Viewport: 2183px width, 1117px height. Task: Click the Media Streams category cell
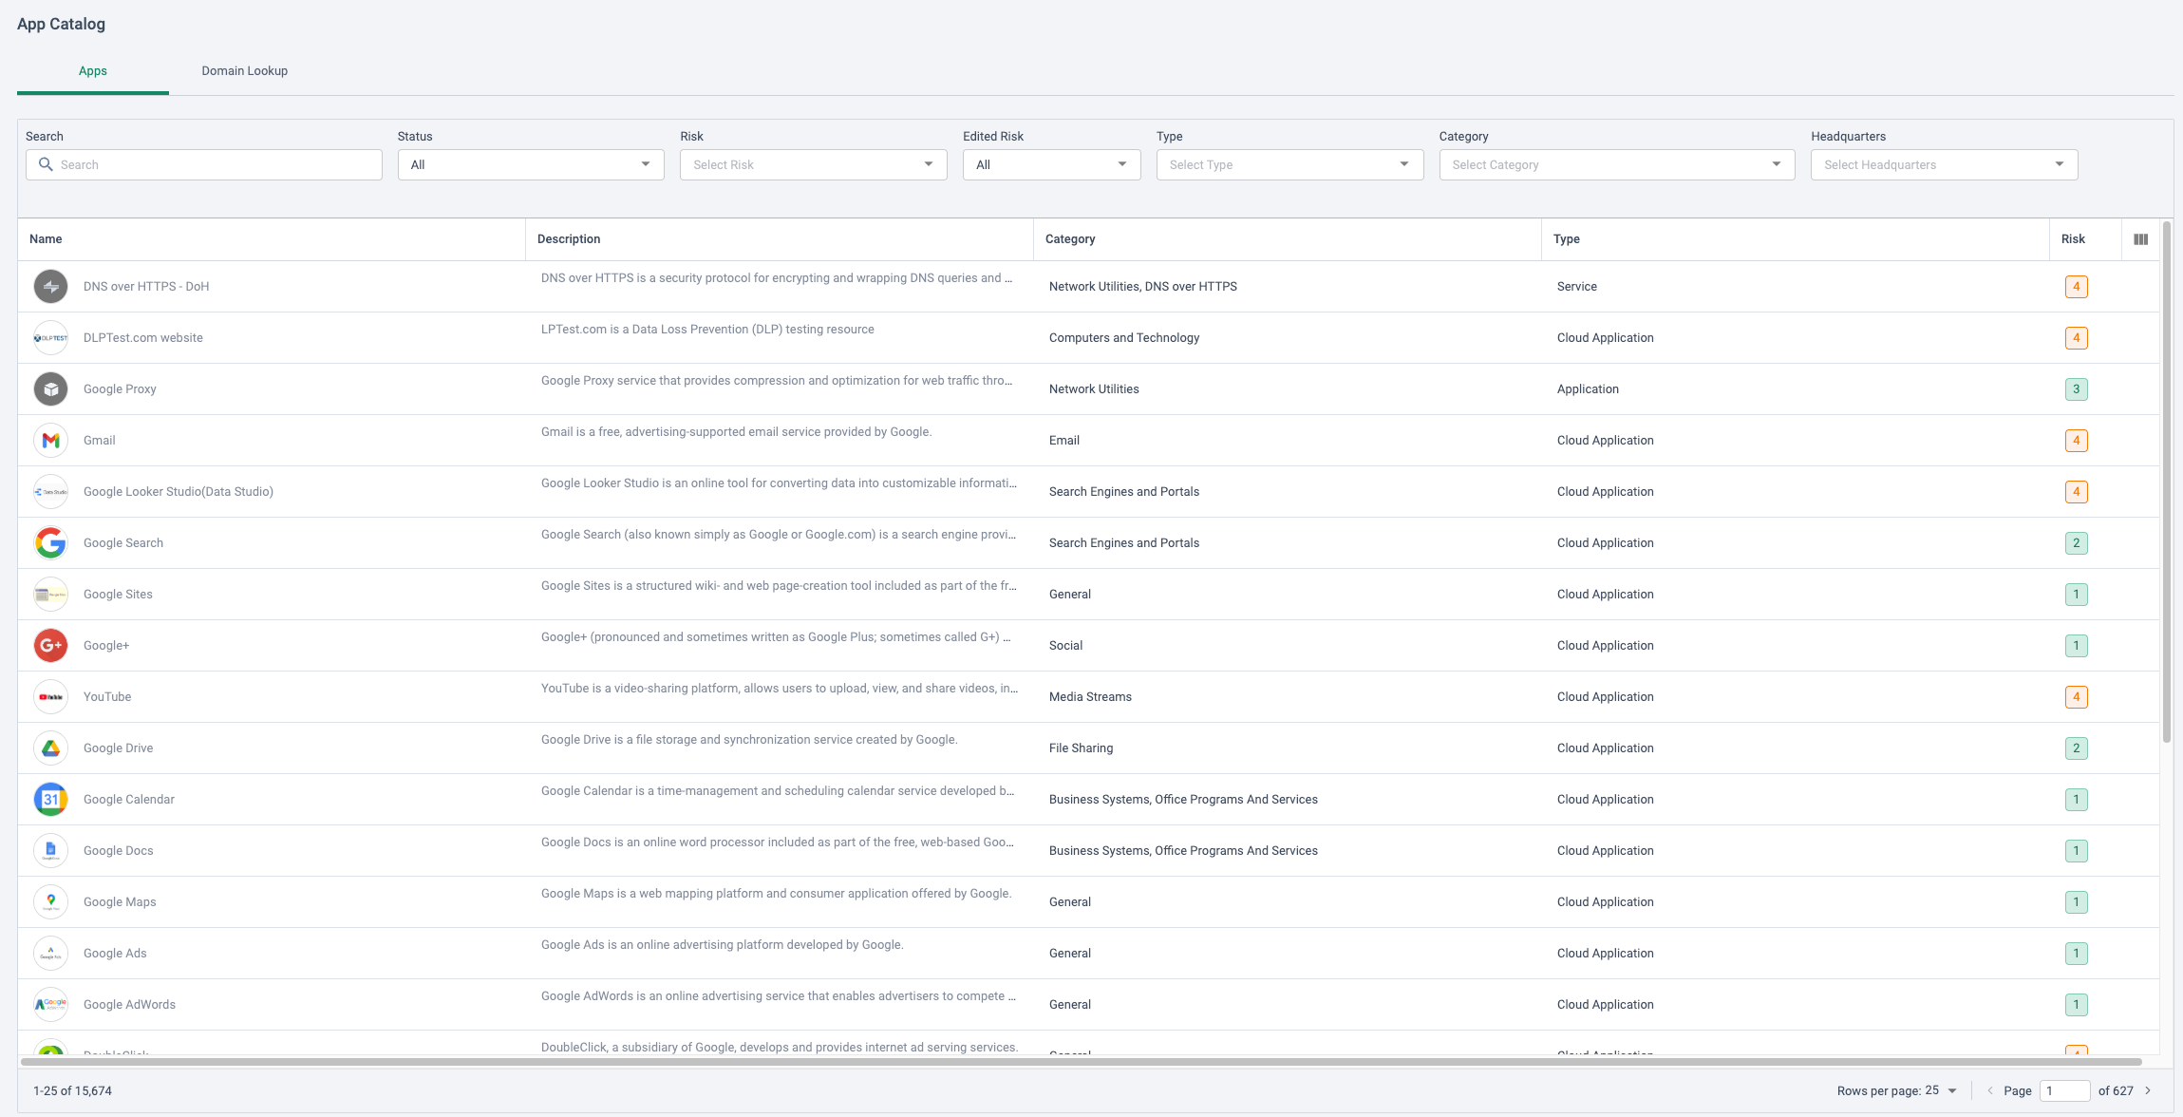pyautogui.click(x=1090, y=697)
